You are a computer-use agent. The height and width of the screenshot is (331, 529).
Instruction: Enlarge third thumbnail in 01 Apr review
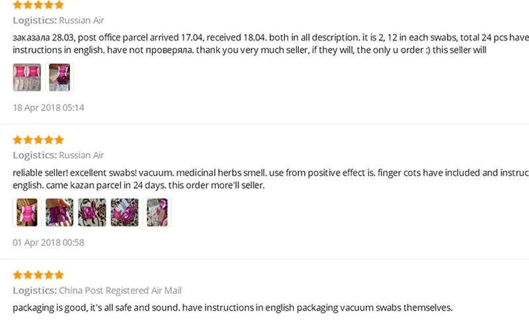click(92, 213)
